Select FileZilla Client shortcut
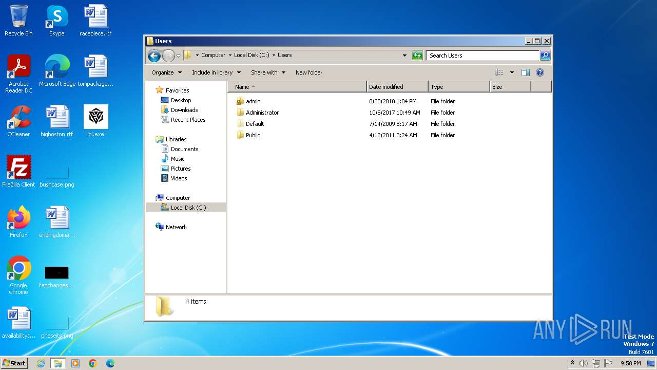The width and height of the screenshot is (657, 370). (18, 172)
